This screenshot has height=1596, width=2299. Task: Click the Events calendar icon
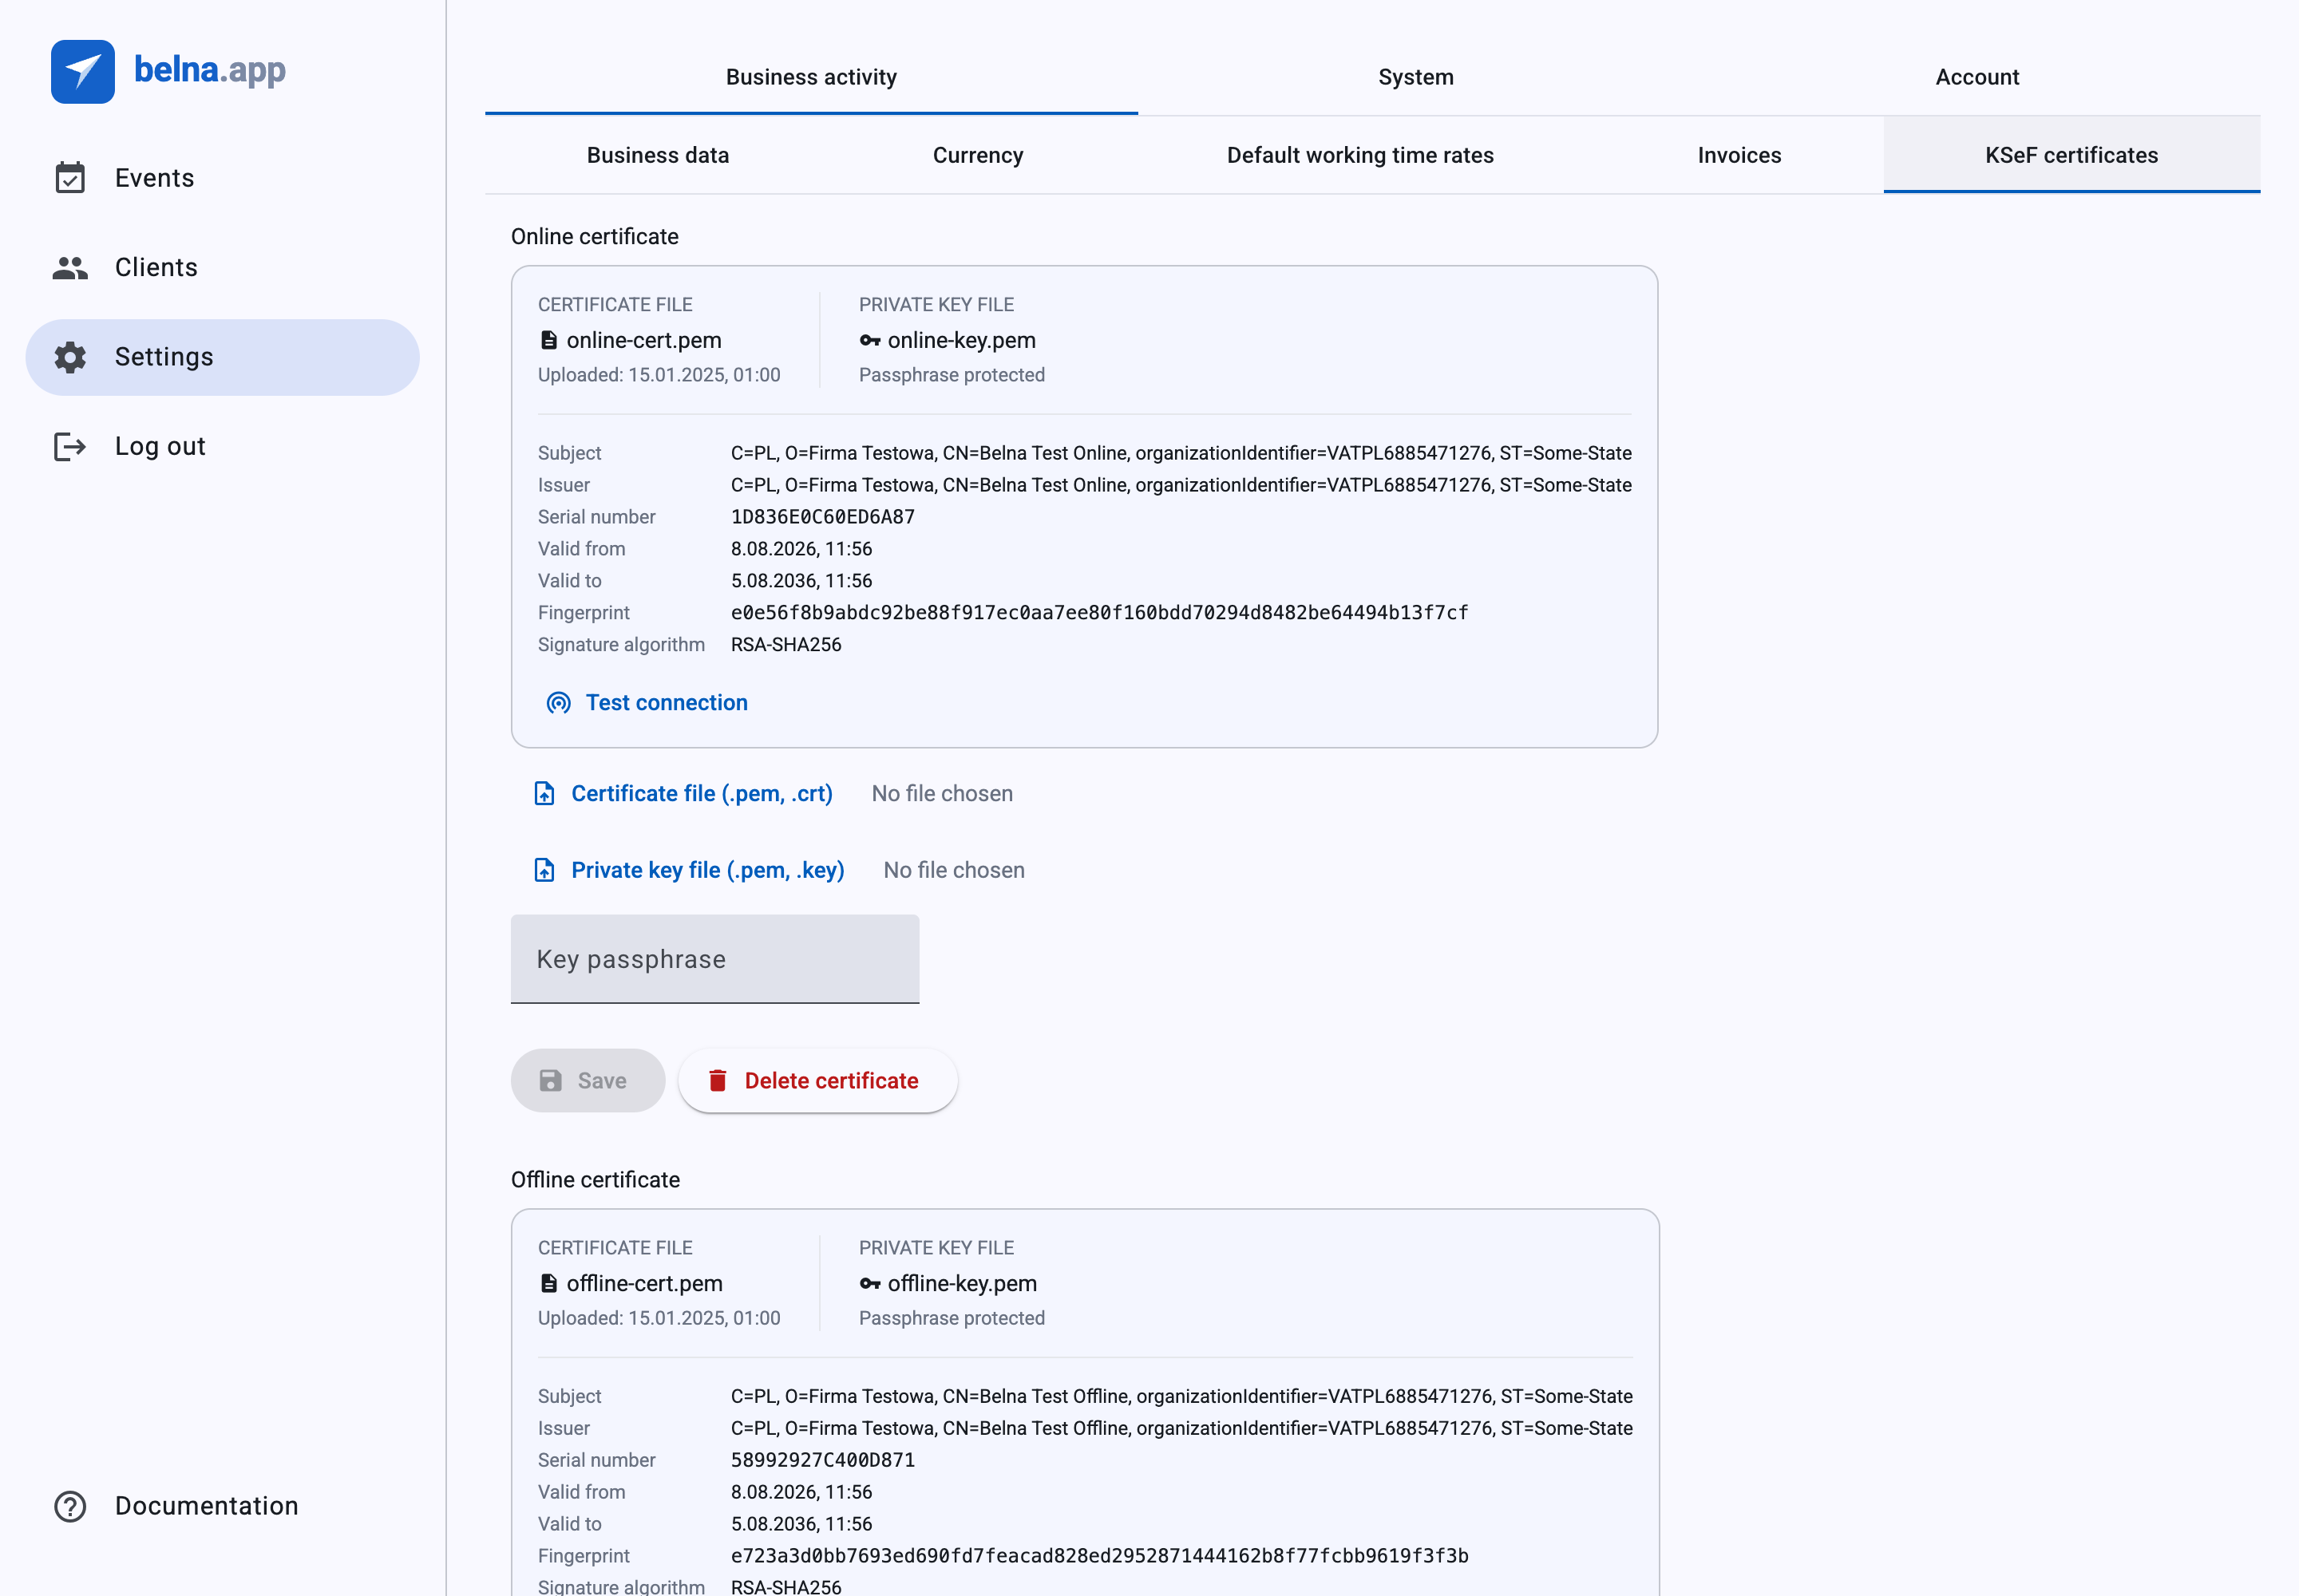[x=70, y=178]
